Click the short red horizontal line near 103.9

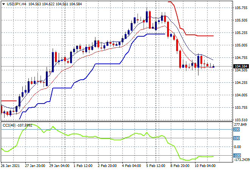9,101
